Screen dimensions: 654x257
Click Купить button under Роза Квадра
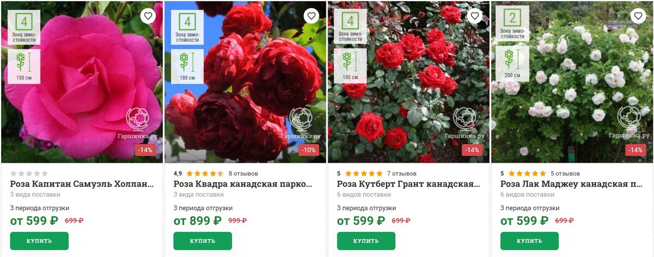tap(203, 241)
